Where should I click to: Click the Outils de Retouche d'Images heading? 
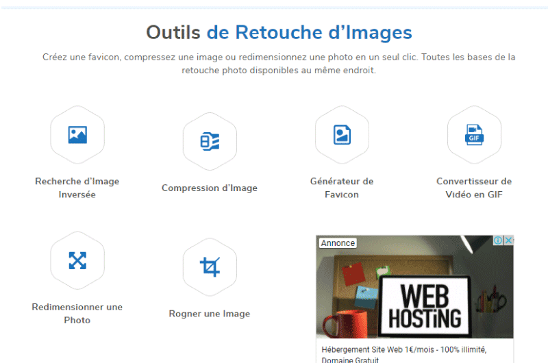(x=279, y=32)
